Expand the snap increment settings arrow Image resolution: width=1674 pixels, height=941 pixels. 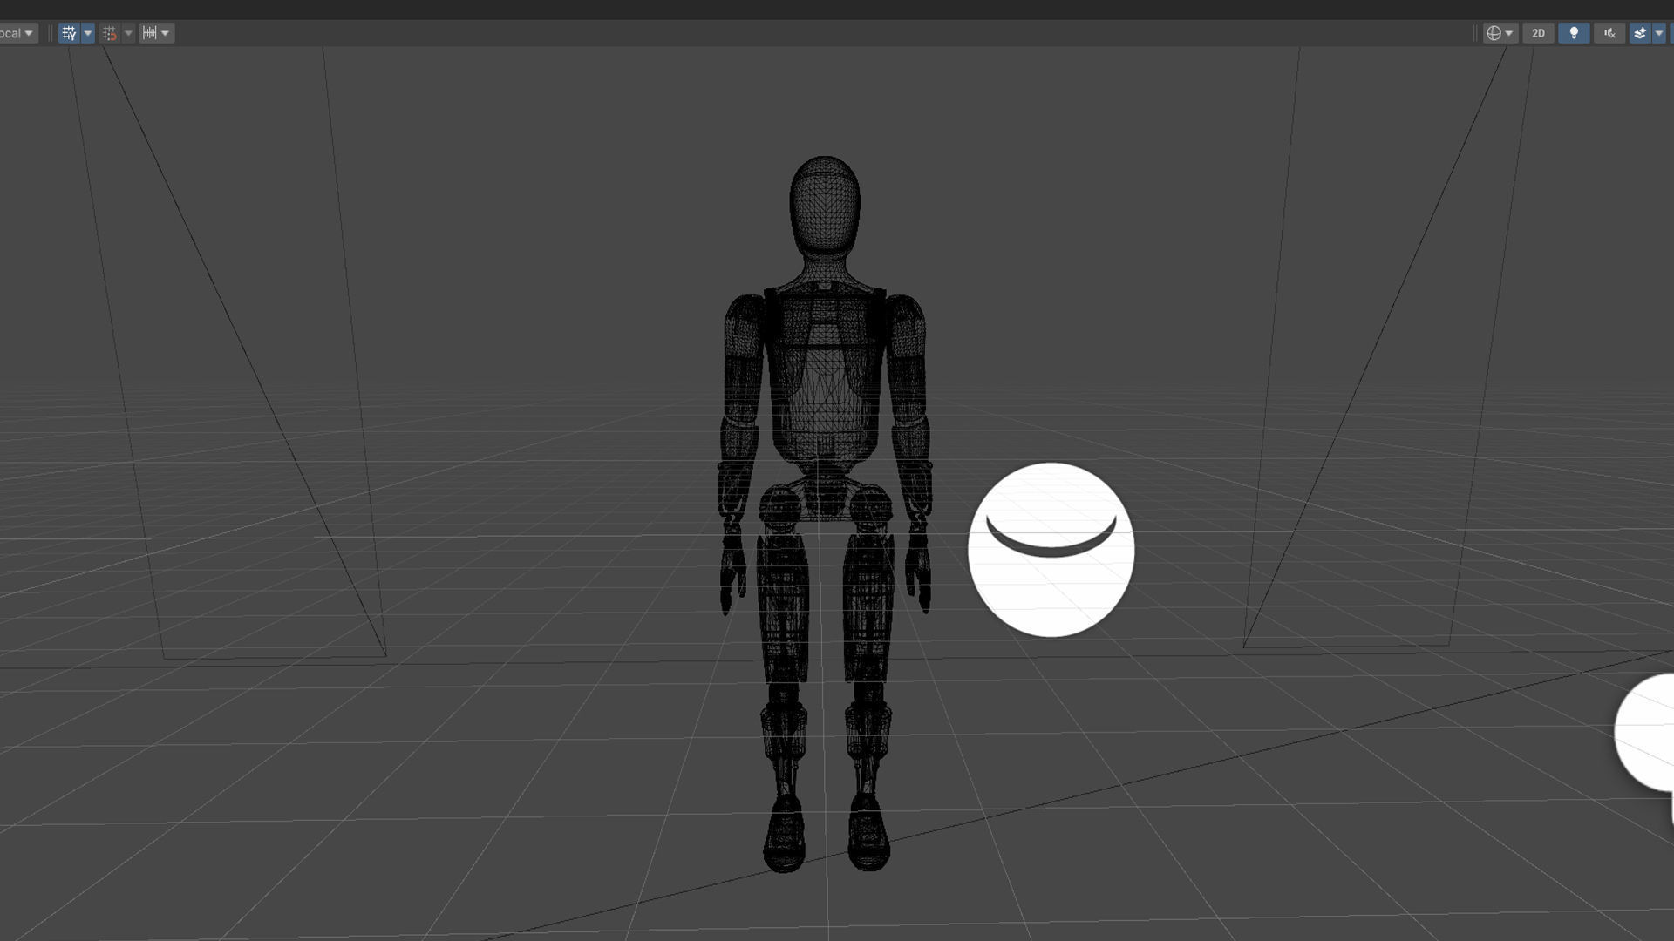pyautogui.click(x=165, y=33)
